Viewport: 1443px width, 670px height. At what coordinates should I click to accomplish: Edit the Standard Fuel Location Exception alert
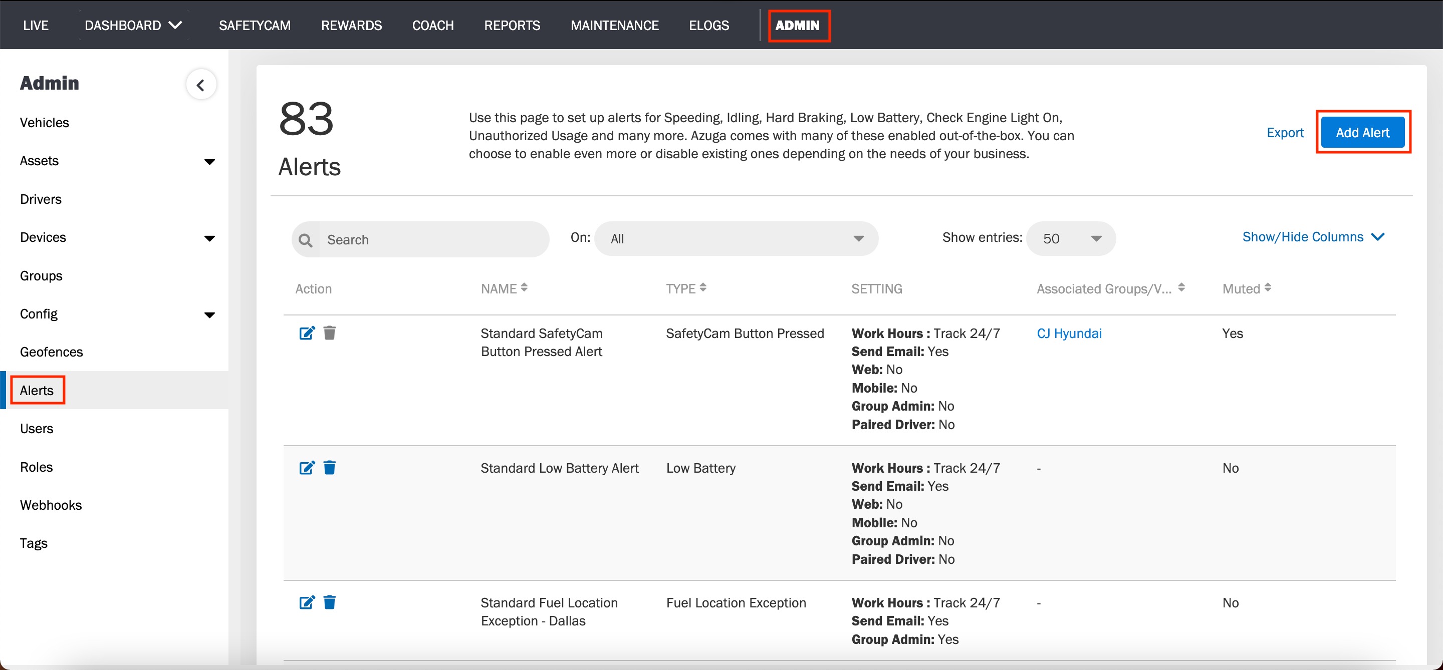coord(307,602)
